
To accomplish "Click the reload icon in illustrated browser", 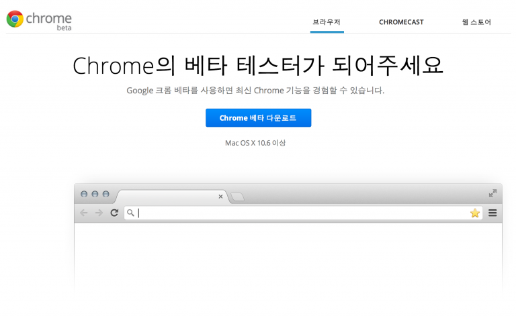I will pos(114,213).
